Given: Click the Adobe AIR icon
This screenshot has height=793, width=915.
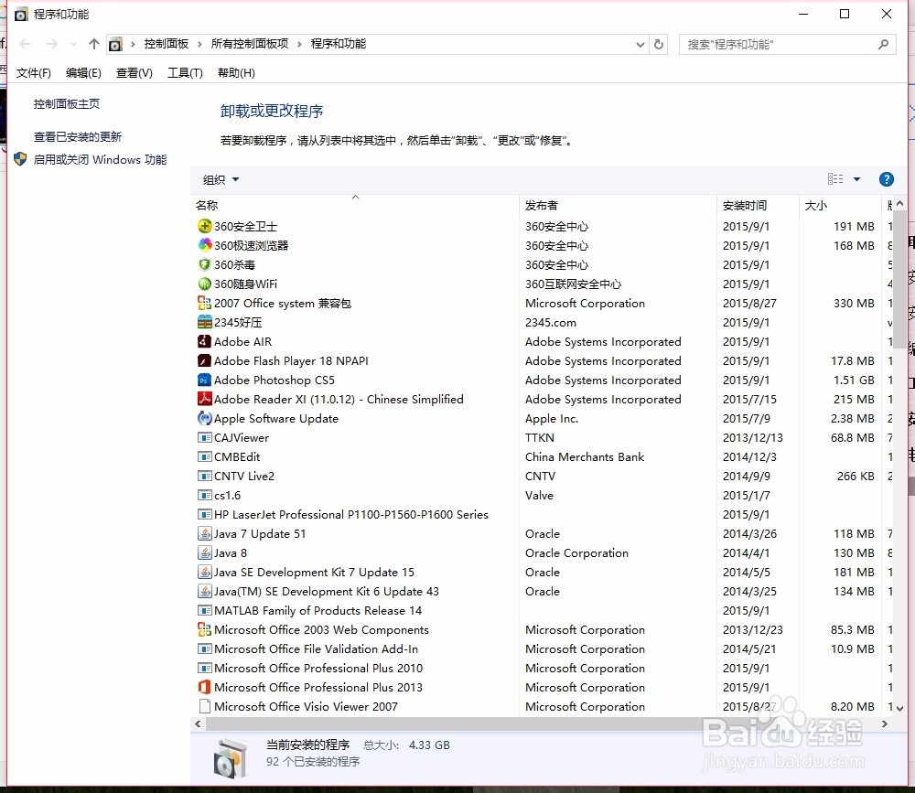Looking at the screenshot, I should click(x=204, y=341).
